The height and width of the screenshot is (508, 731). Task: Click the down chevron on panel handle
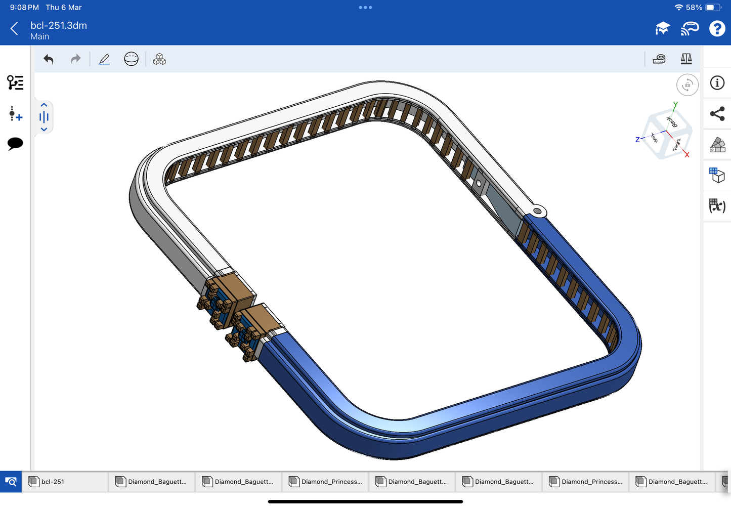(x=44, y=130)
